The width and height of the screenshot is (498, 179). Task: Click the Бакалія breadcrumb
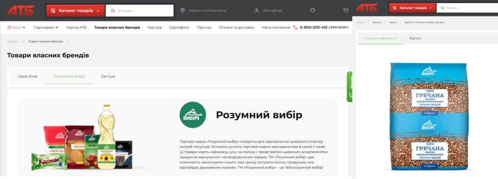click(377, 22)
